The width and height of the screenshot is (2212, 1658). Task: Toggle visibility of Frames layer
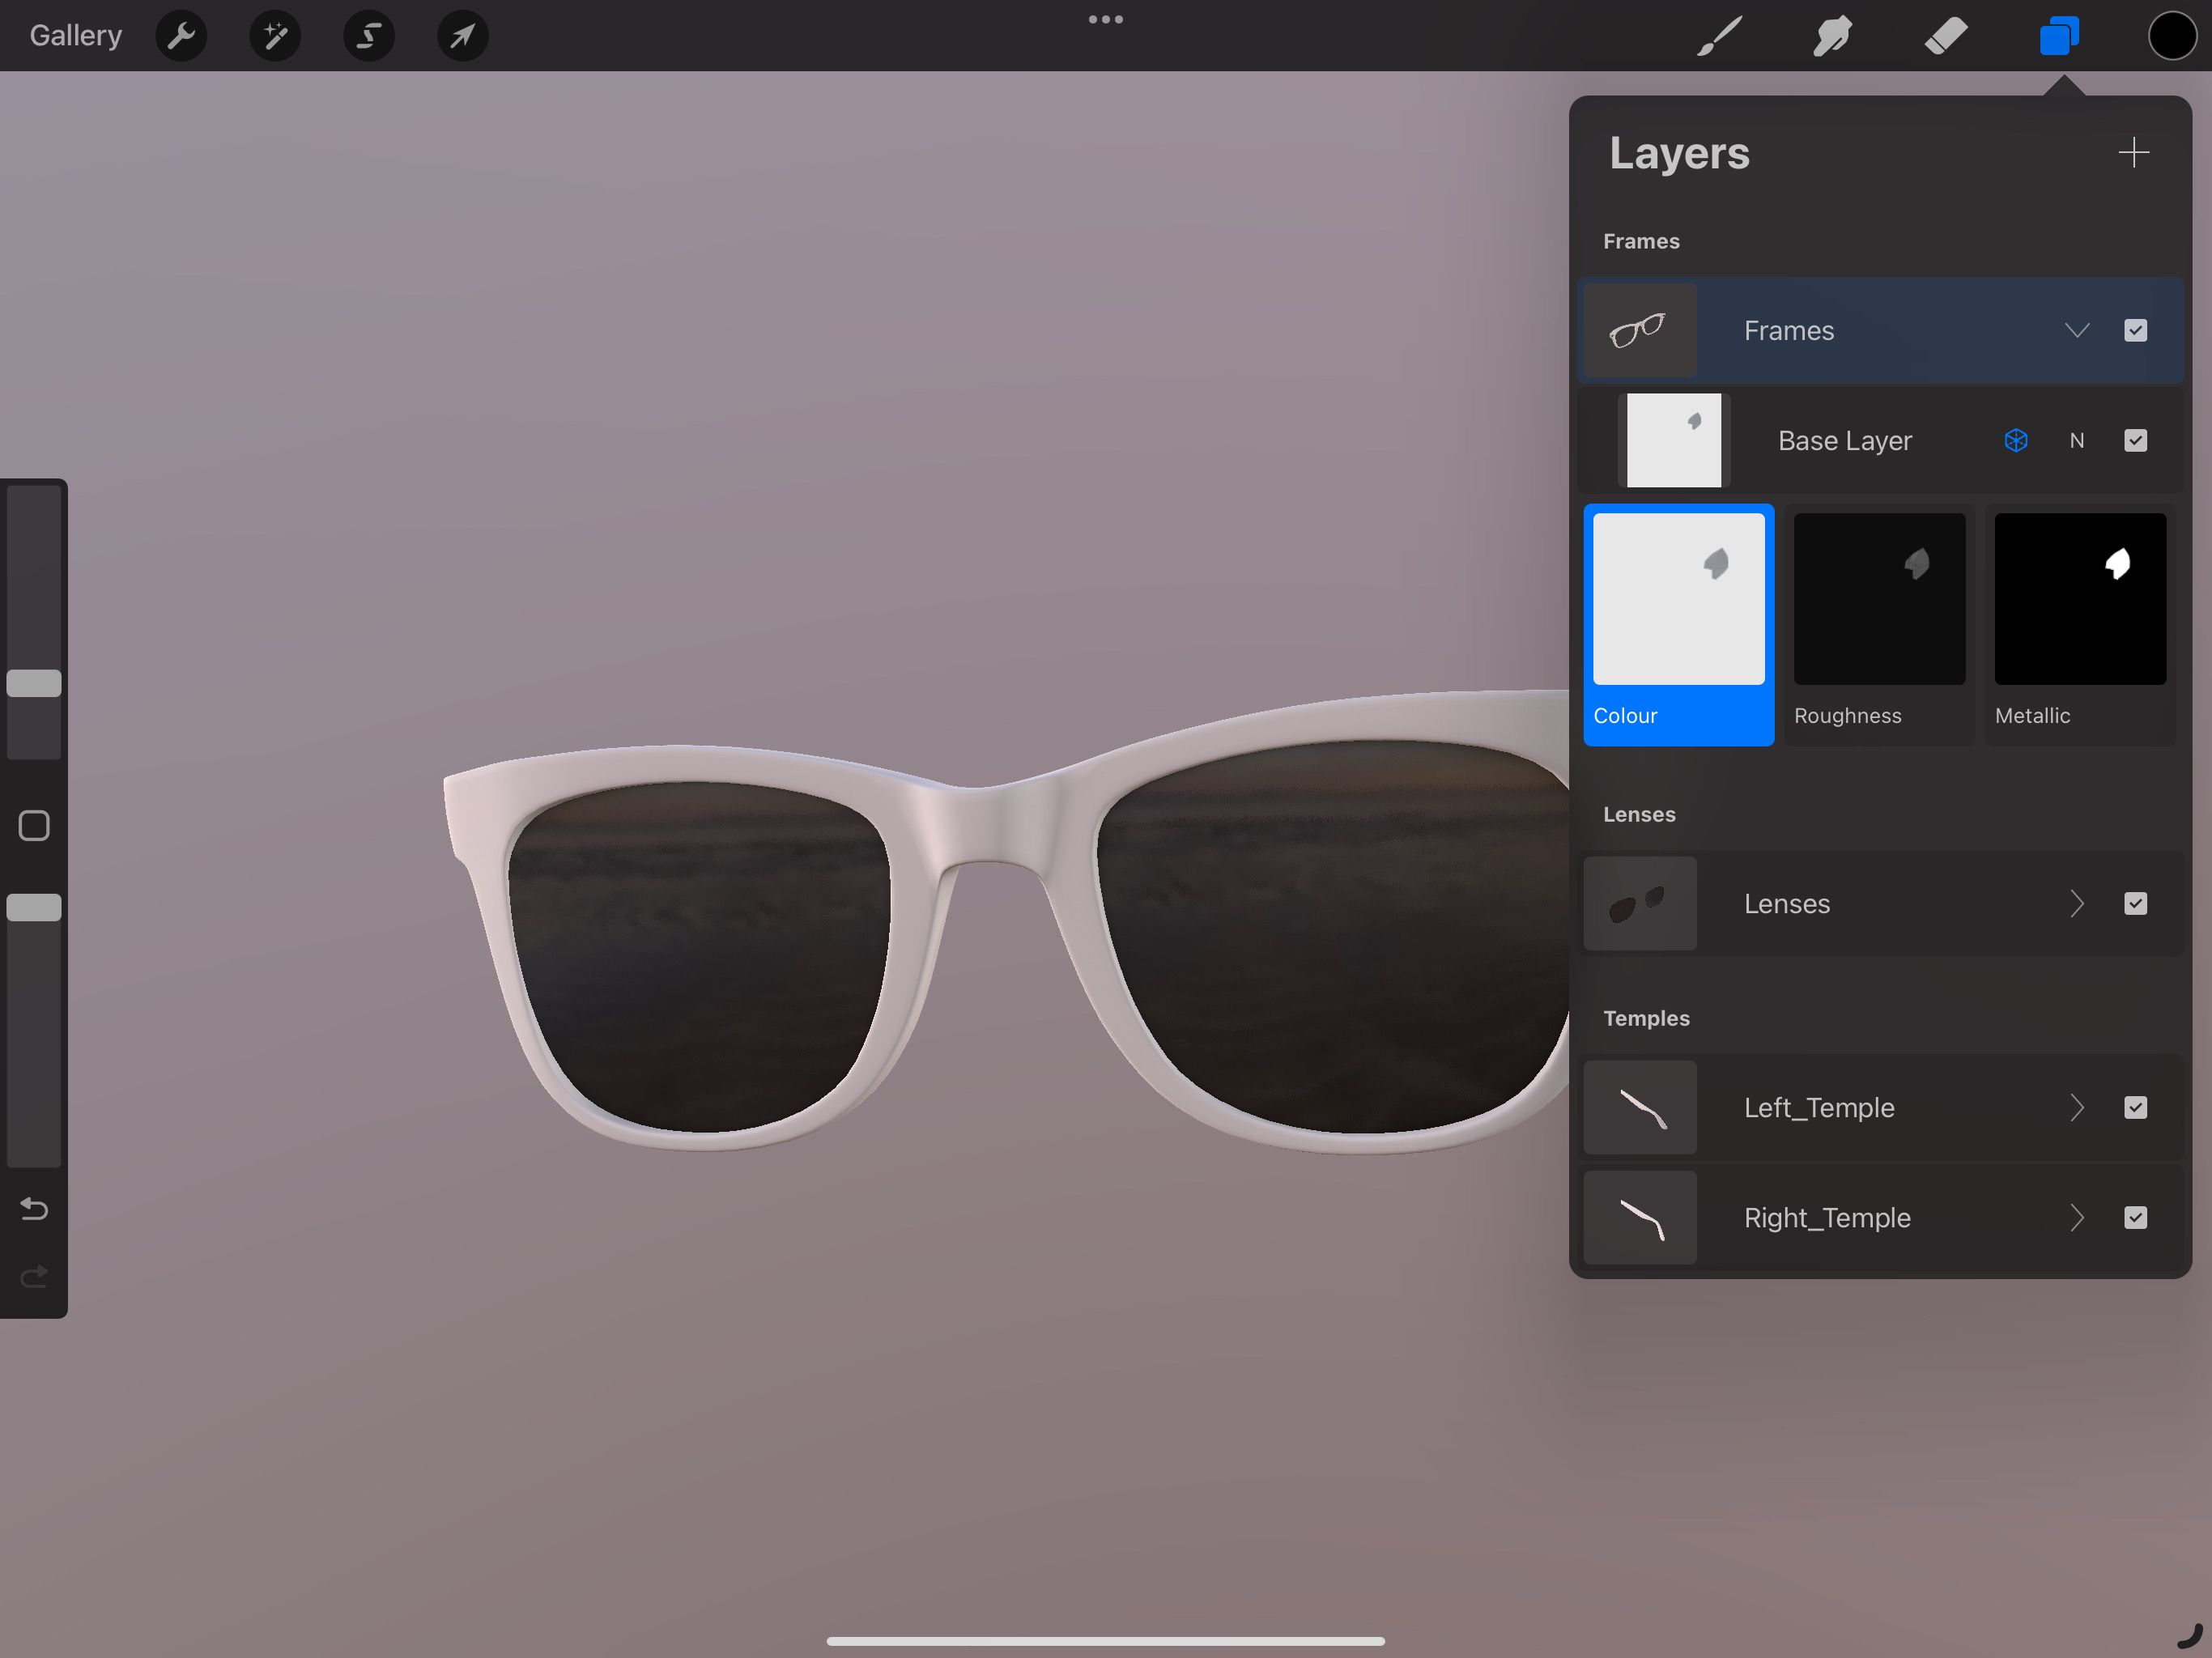pyautogui.click(x=2135, y=331)
